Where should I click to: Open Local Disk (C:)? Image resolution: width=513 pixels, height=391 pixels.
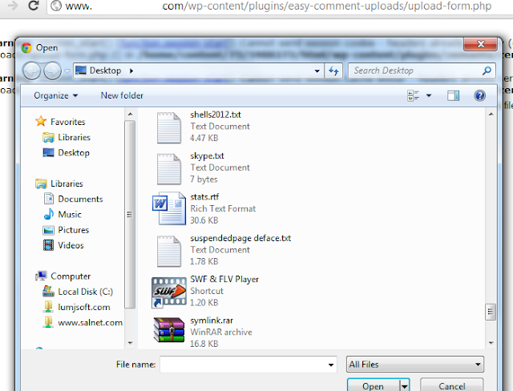(86, 292)
